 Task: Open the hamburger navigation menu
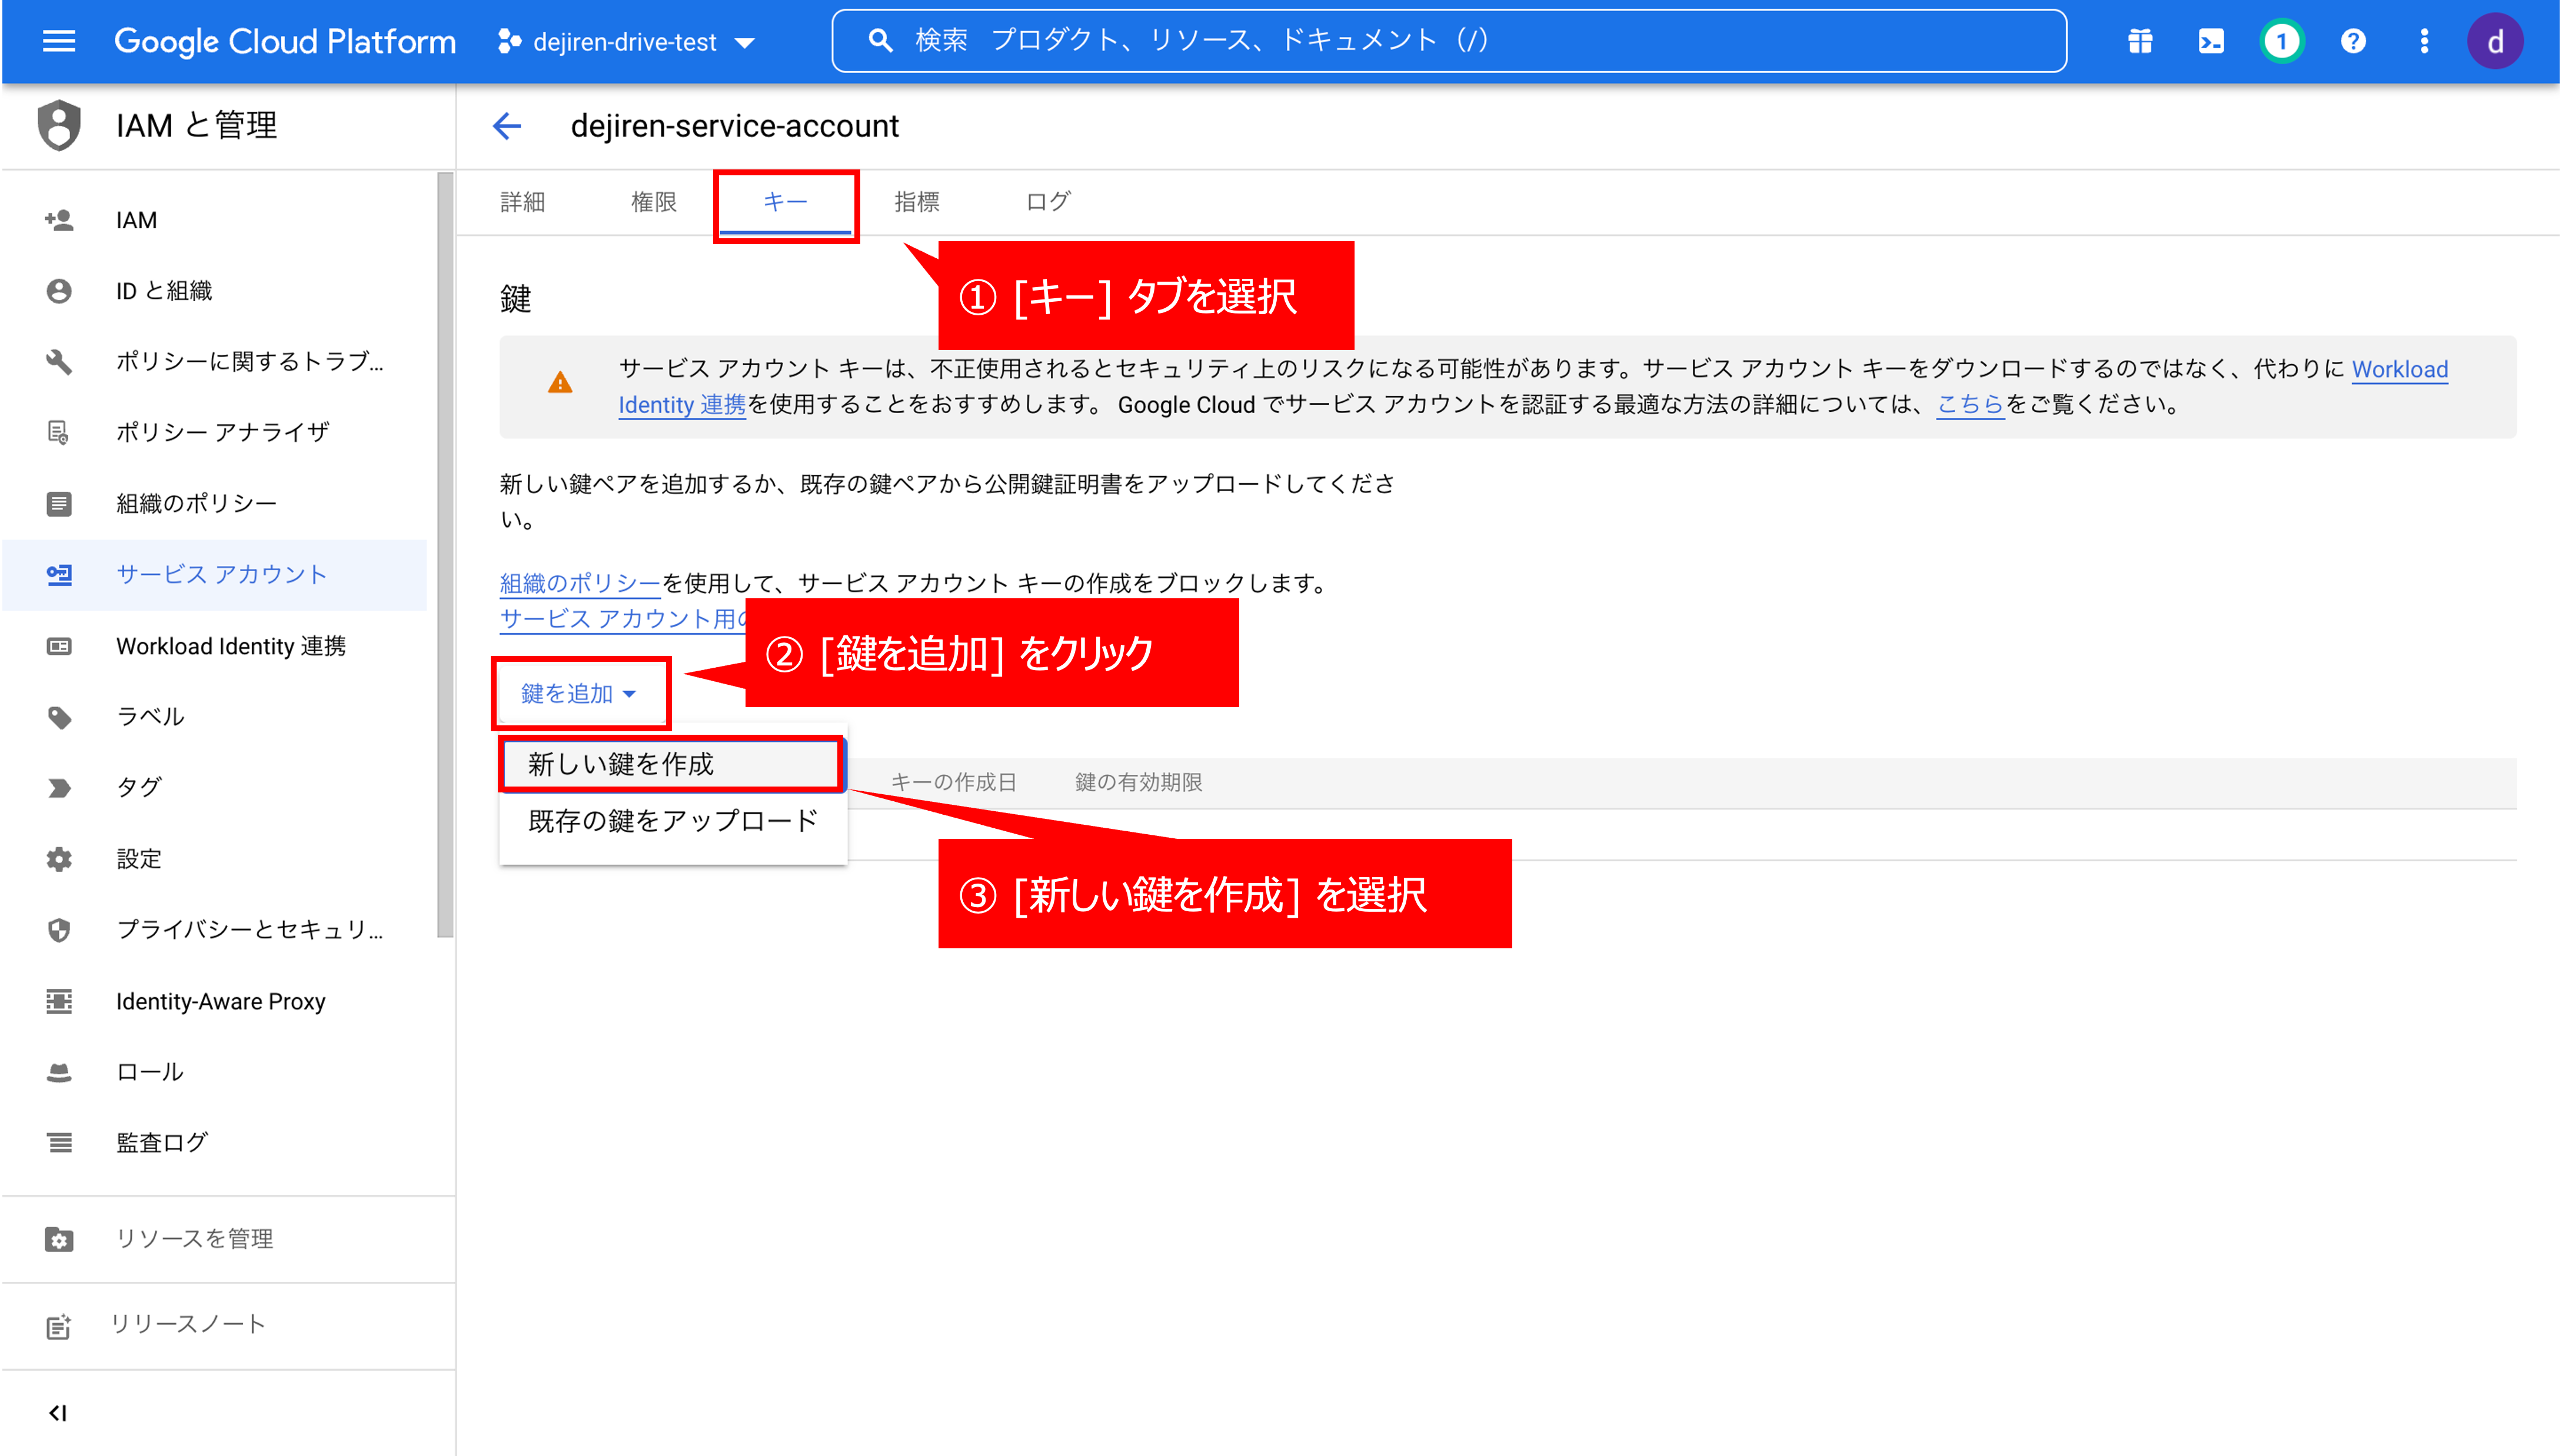(59, 41)
